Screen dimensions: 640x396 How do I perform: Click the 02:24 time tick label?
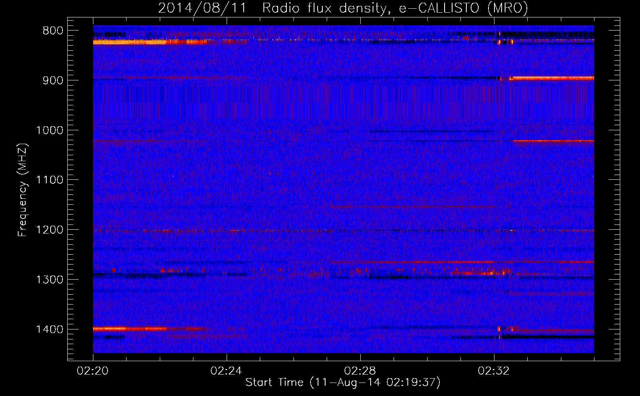click(x=226, y=371)
